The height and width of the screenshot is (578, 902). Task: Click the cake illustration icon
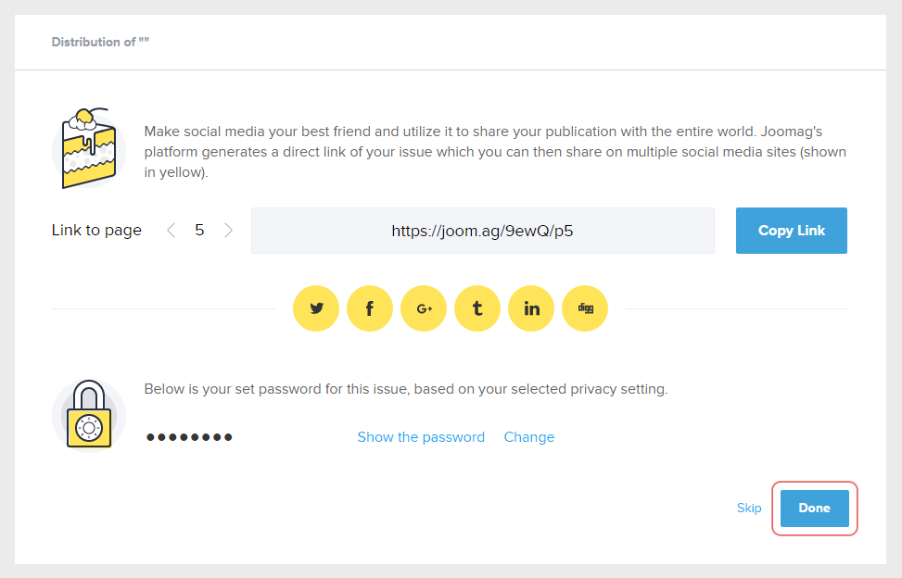[88, 148]
